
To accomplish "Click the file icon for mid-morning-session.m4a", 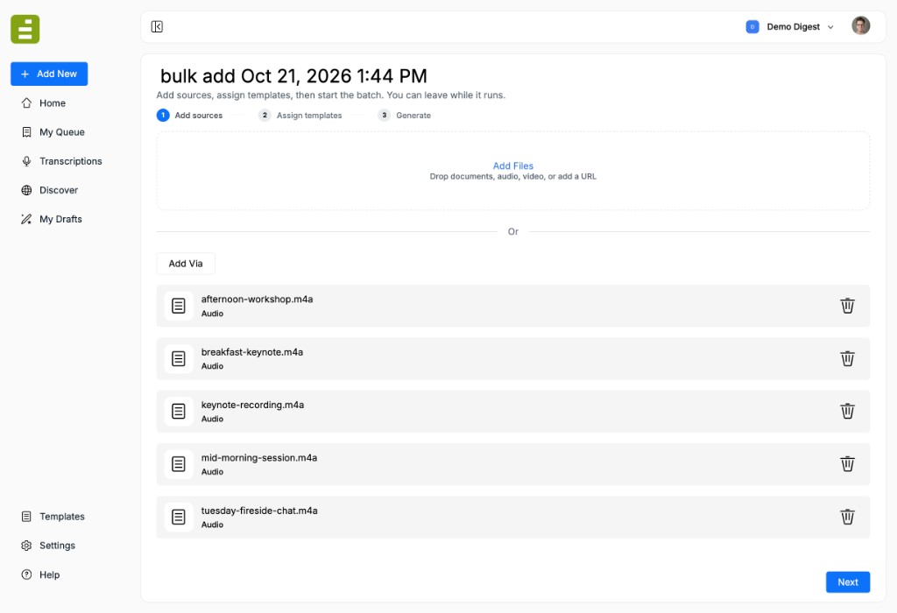I will click(179, 464).
